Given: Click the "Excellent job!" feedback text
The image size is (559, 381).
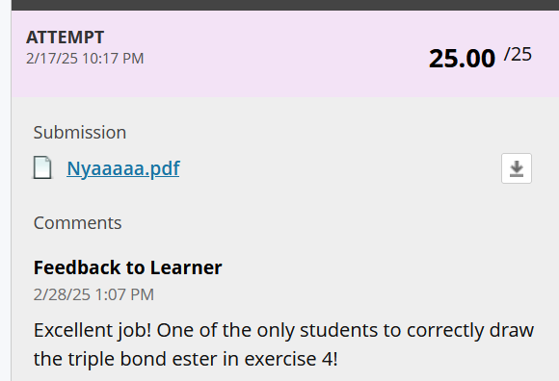Looking at the screenshot, I should pyautogui.click(x=93, y=330).
